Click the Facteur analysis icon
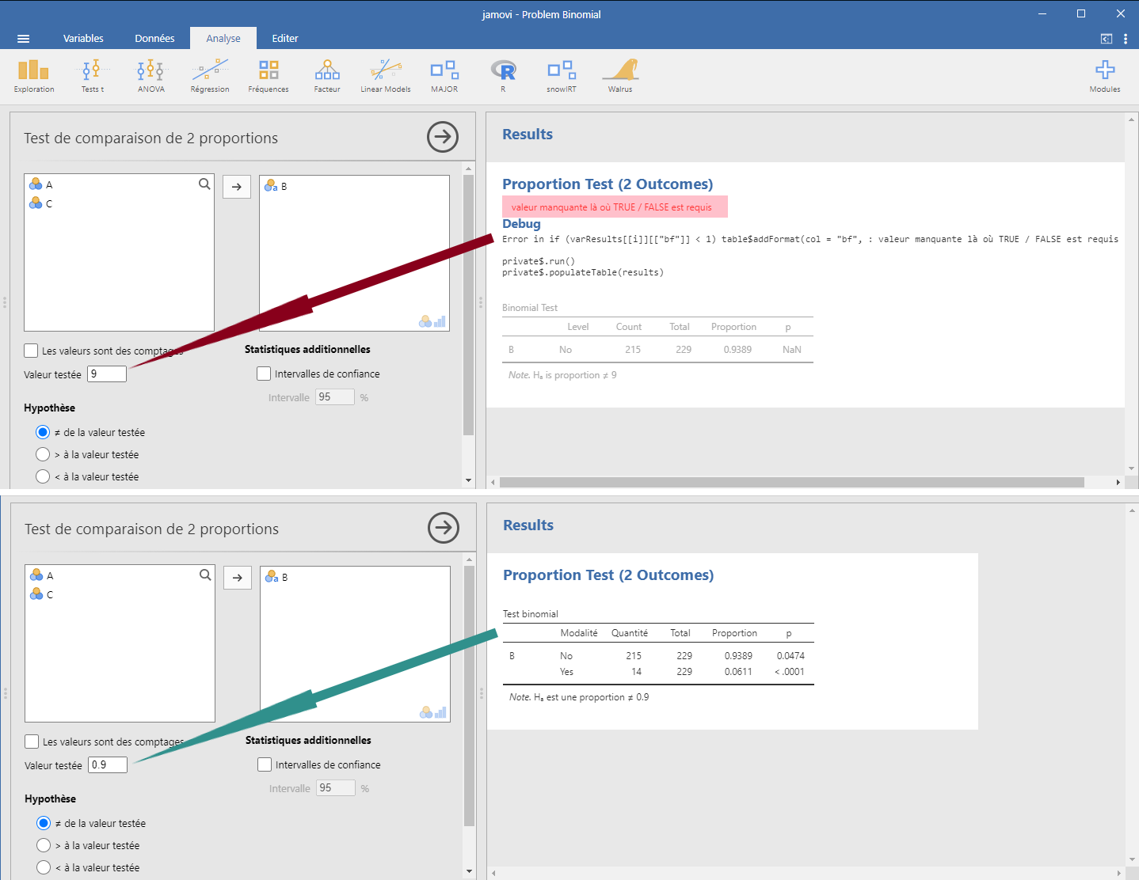Viewport: 1139px width, 880px height. (327, 76)
